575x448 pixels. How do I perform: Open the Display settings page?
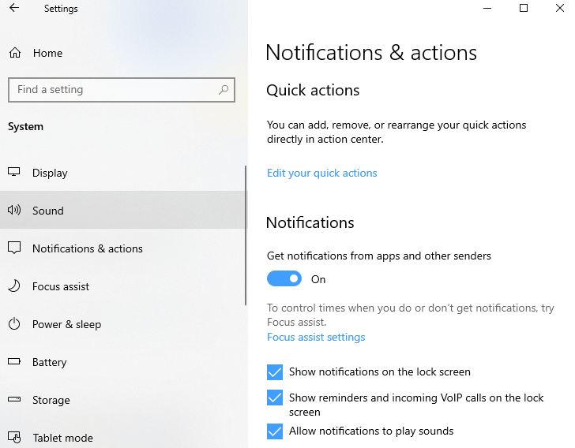coord(122,173)
